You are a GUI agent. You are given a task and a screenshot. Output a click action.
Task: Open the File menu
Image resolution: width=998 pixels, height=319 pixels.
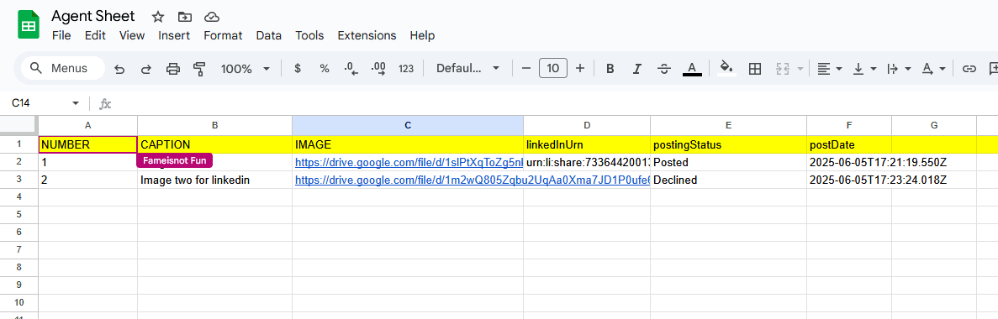pyautogui.click(x=61, y=35)
